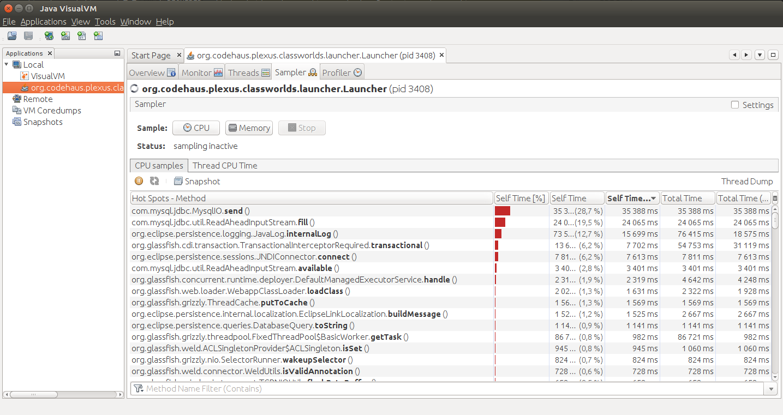Open the column chooser icon in table header

tap(775, 199)
